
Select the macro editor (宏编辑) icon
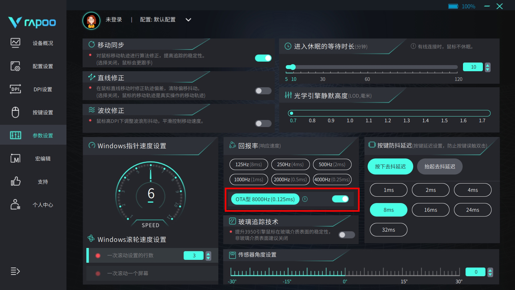[15, 158]
